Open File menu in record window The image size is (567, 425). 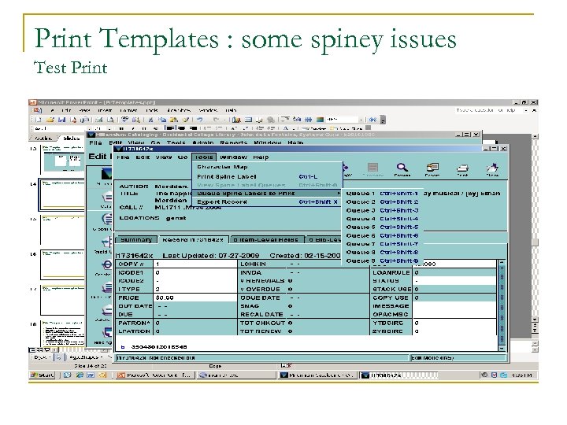tap(123, 157)
